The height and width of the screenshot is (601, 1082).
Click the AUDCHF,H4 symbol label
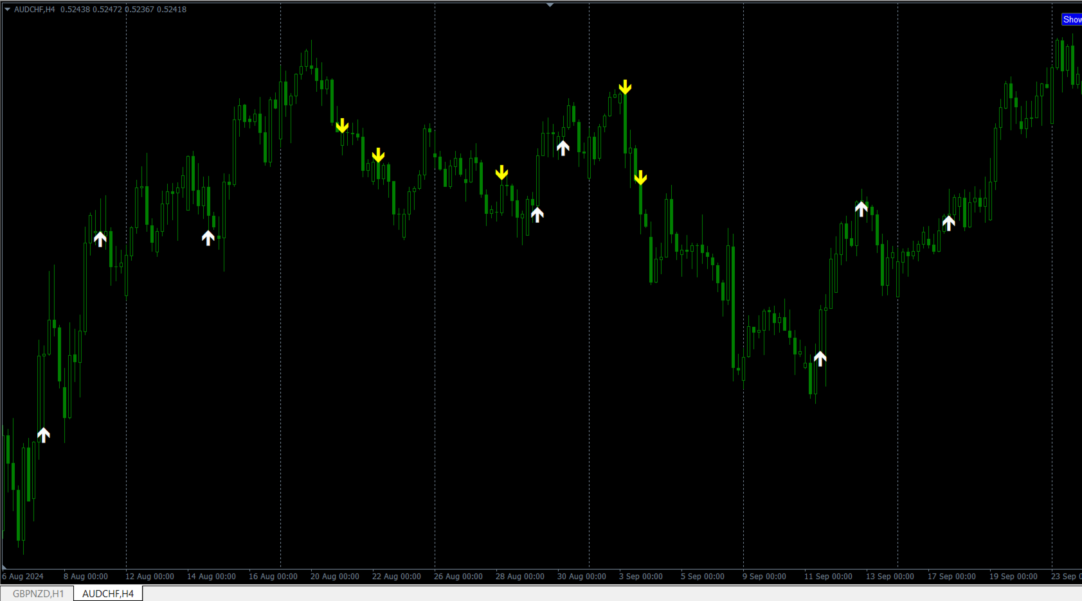(x=35, y=10)
